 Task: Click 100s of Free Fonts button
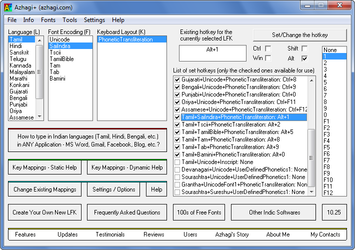(199, 212)
